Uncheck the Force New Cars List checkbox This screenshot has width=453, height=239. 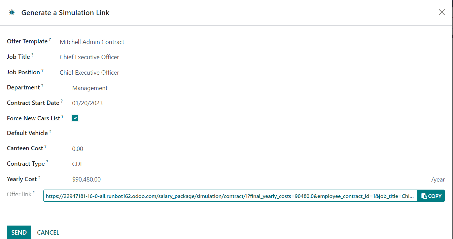coord(75,118)
